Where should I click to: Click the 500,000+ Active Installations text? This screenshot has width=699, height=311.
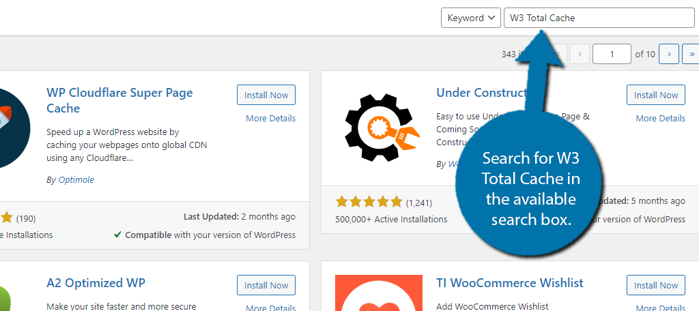click(391, 219)
